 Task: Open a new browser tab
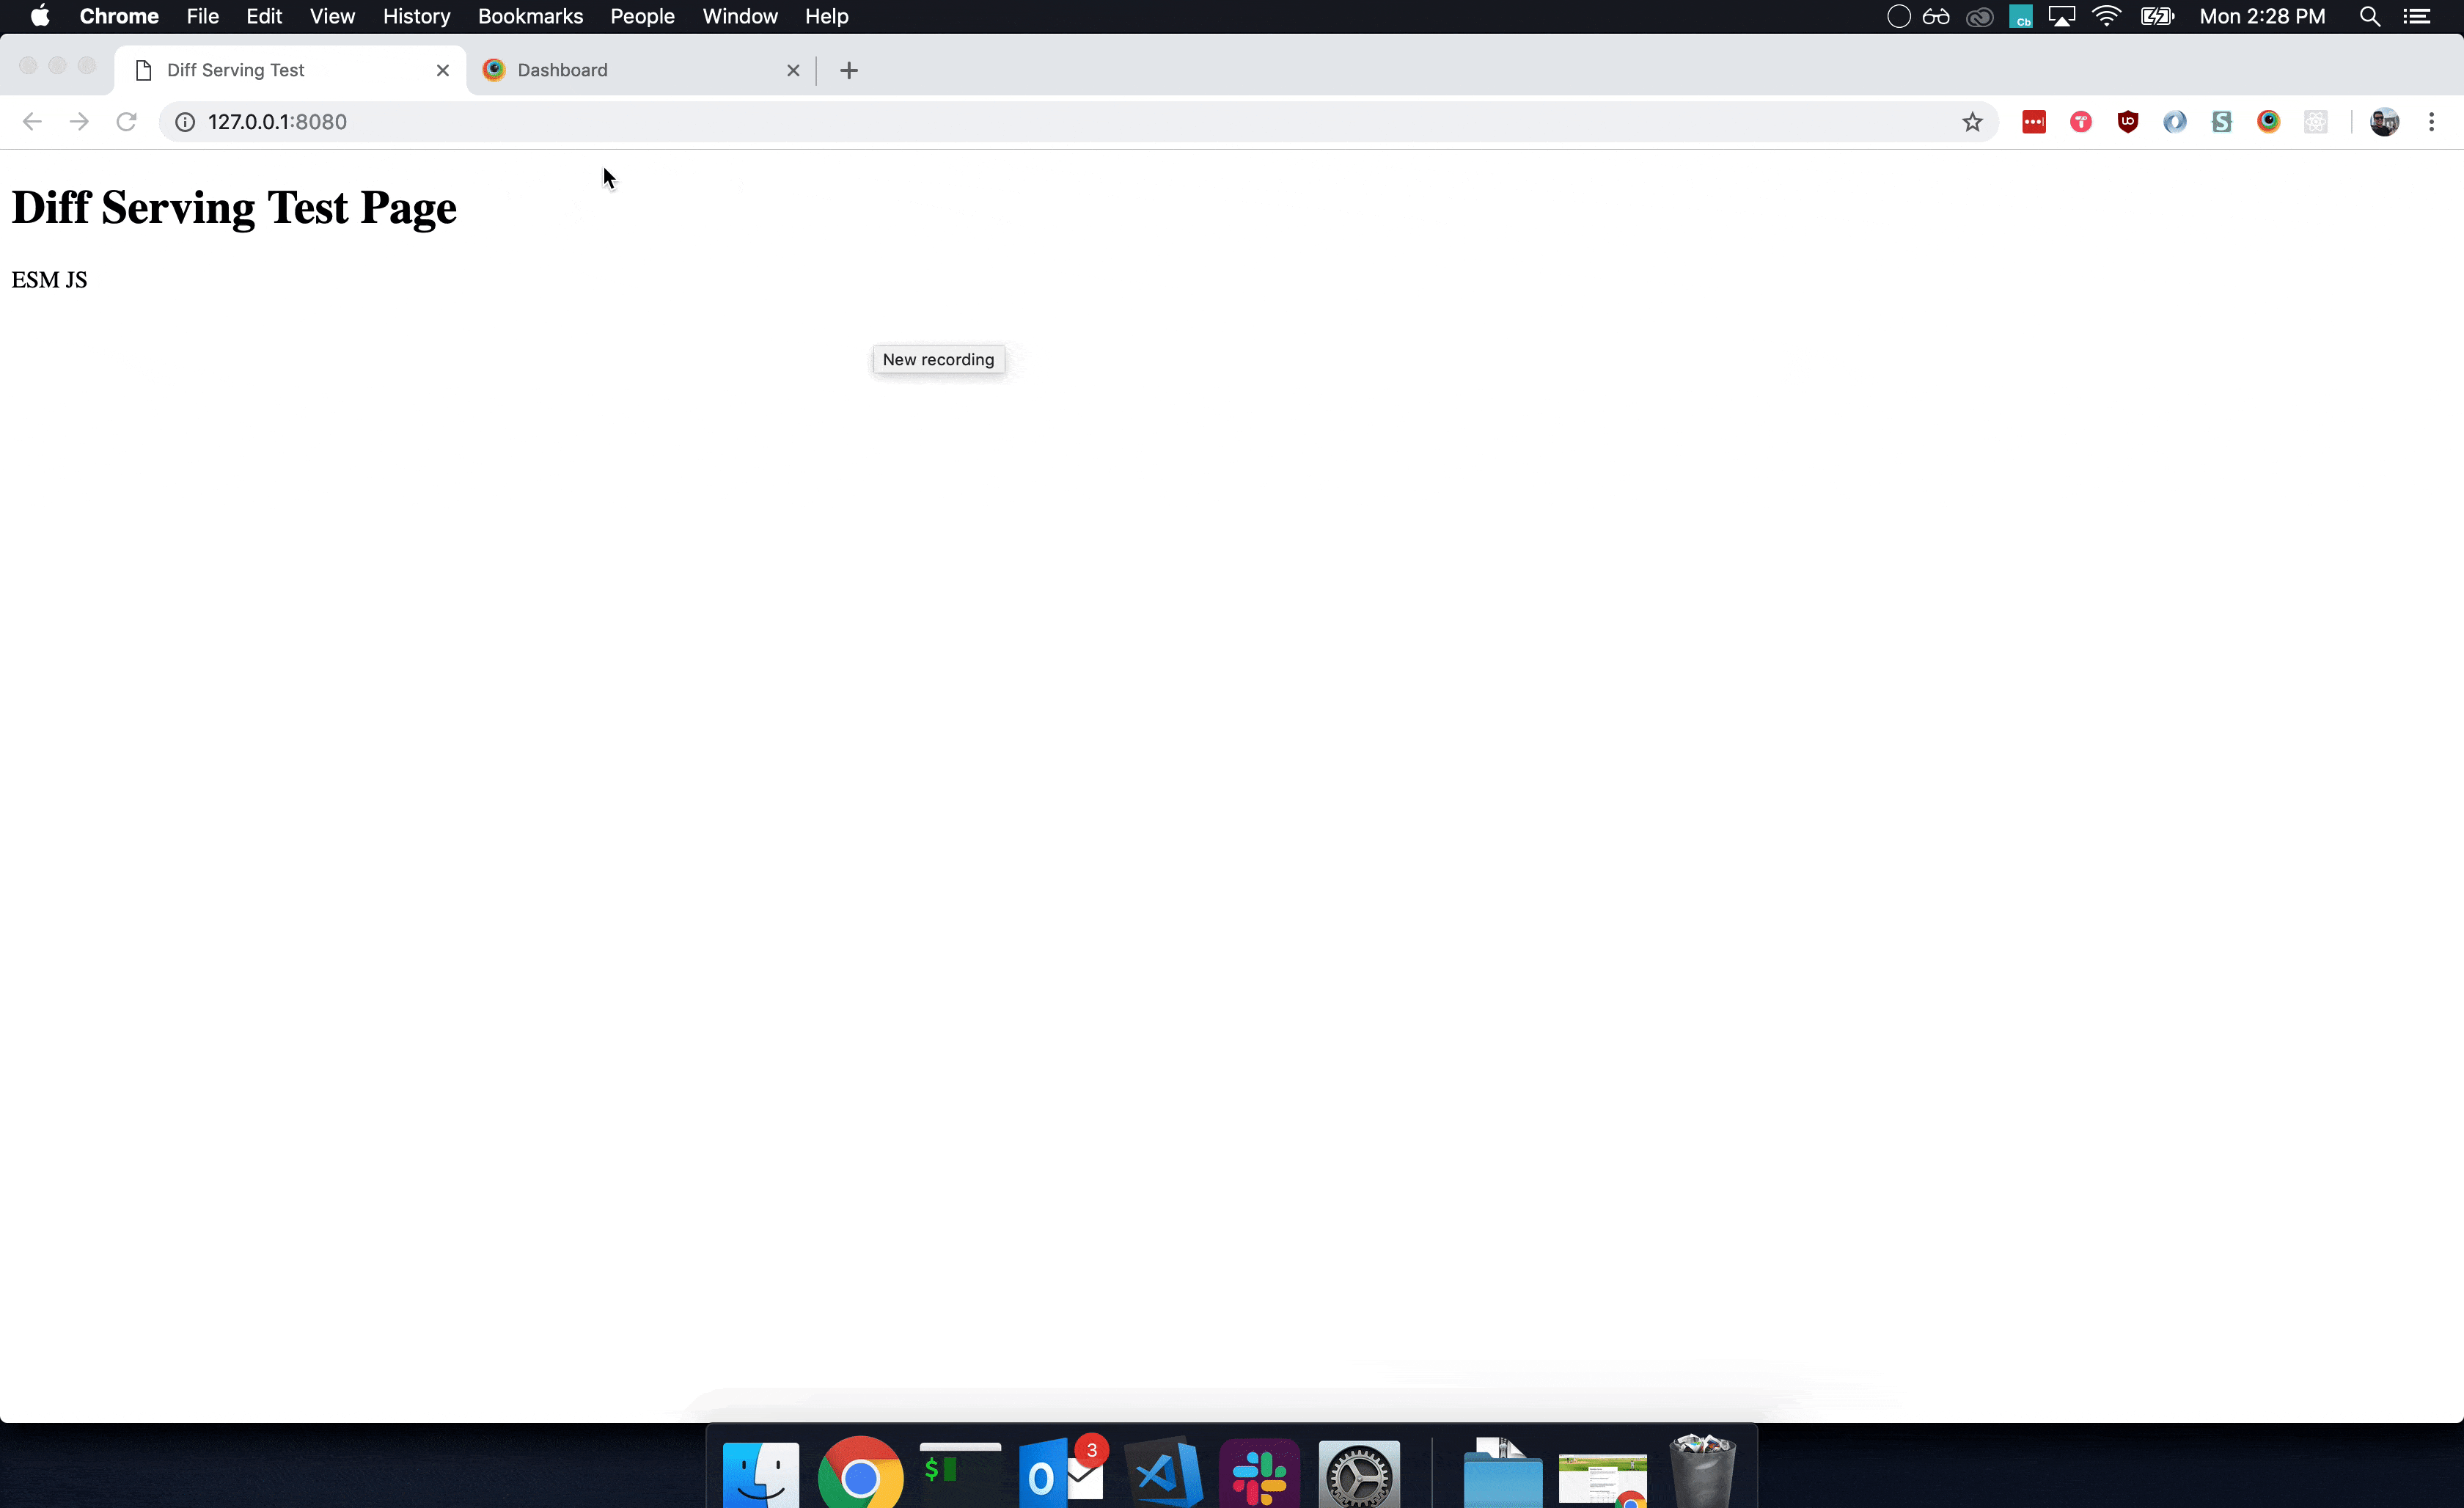[x=849, y=70]
